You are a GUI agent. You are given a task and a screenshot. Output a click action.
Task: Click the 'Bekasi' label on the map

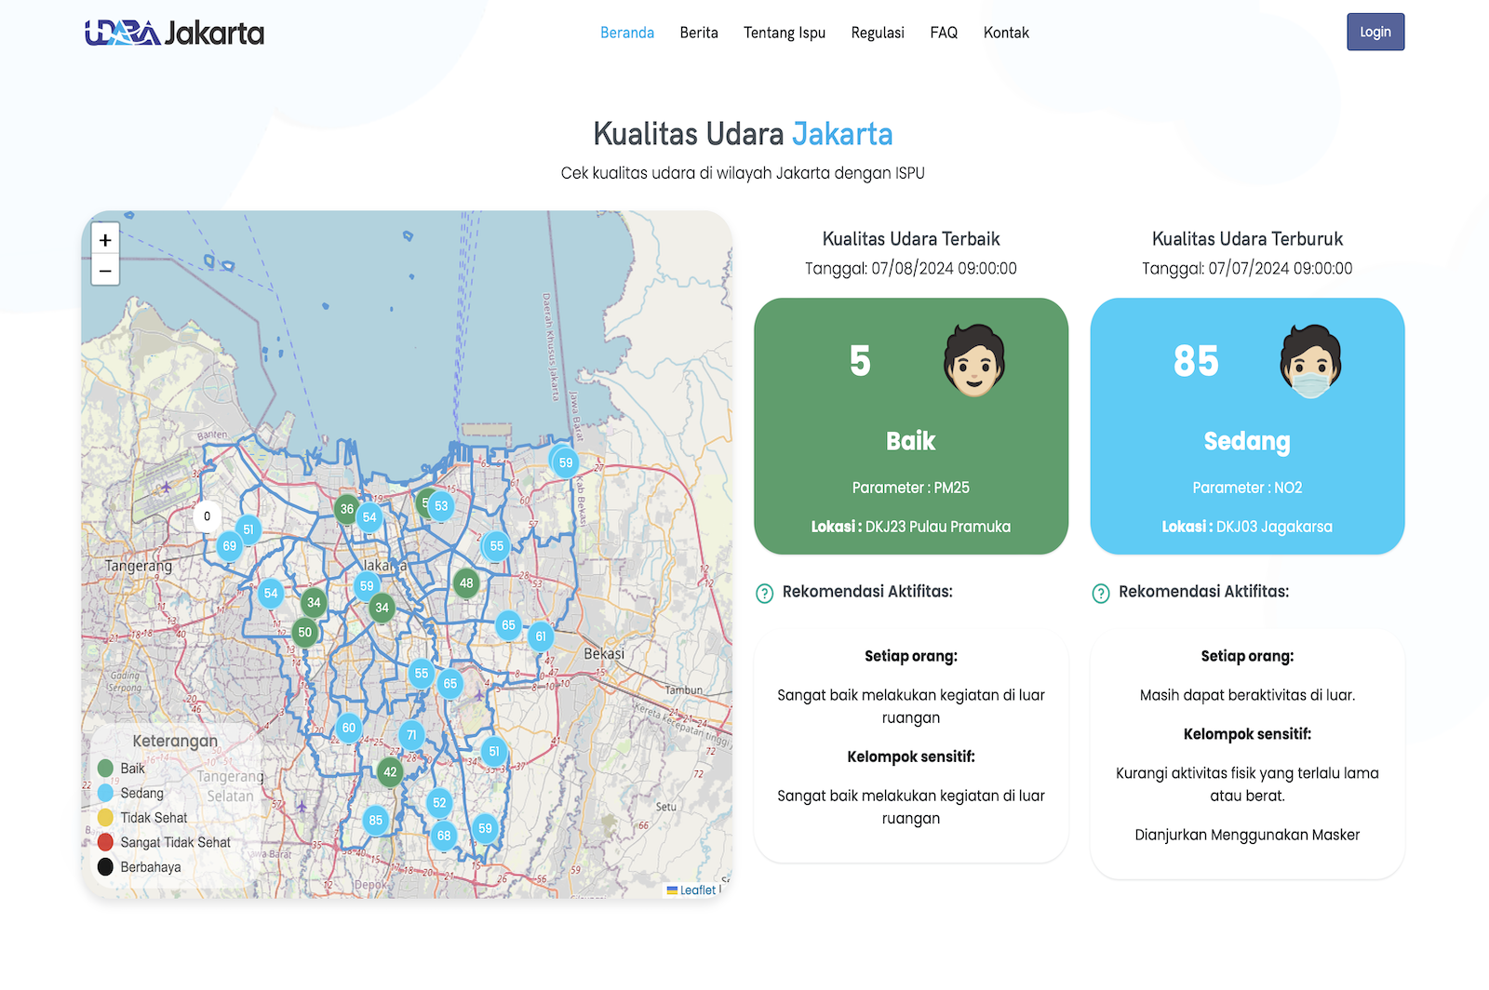click(604, 654)
